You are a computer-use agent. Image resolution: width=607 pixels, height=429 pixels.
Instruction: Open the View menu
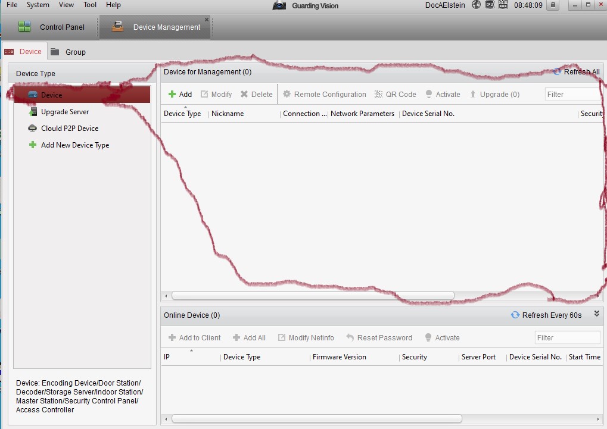66,5
